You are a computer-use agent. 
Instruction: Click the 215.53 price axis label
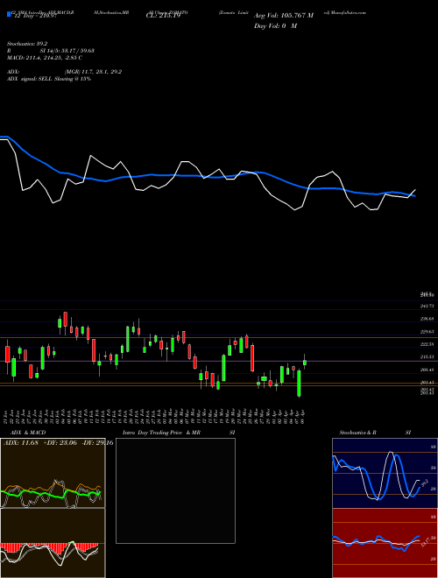tap(427, 356)
